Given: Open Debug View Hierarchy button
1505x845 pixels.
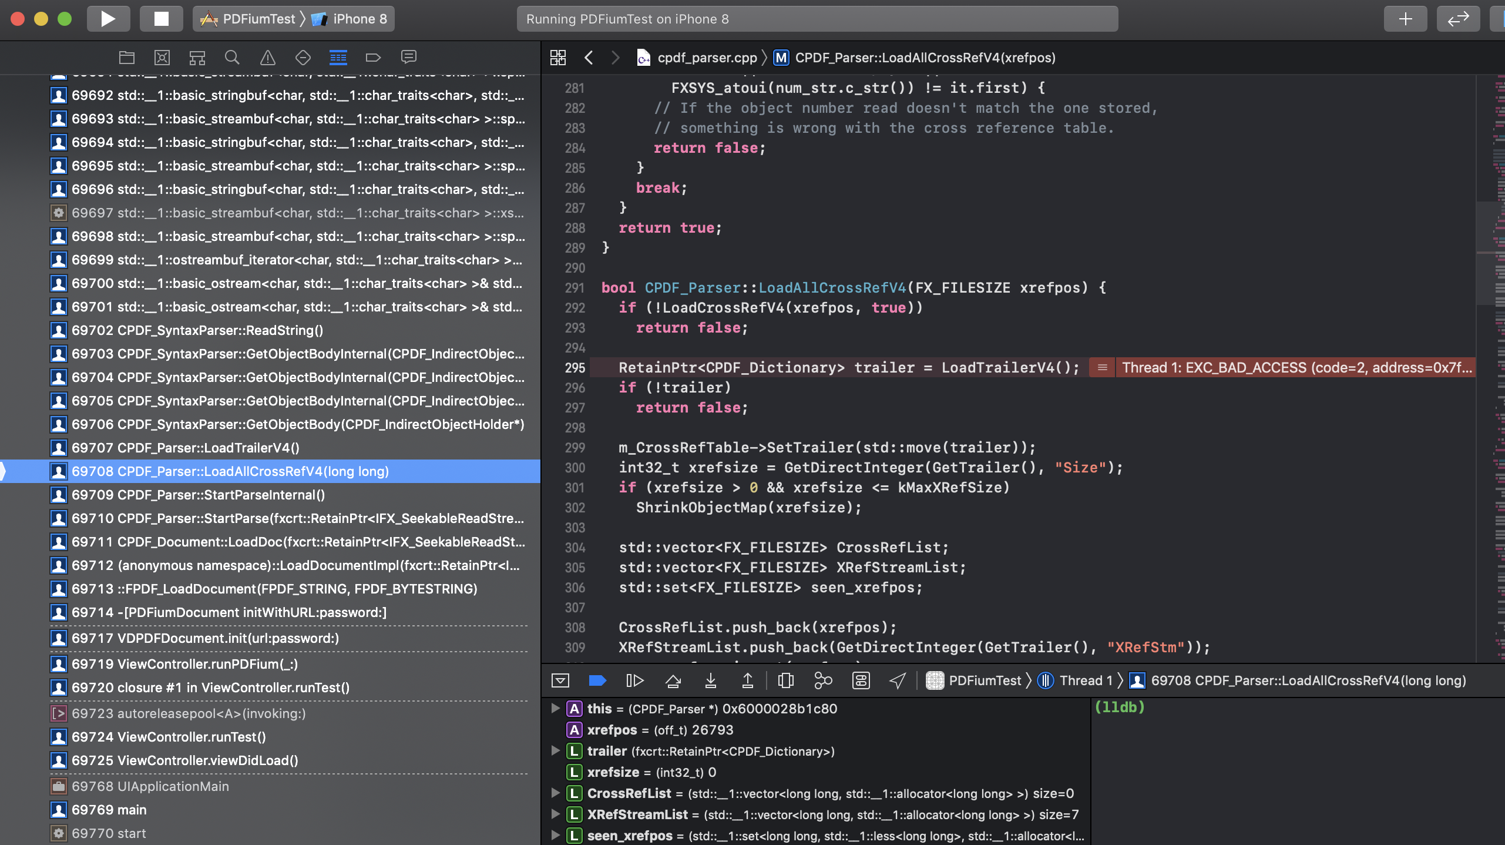Looking at the screenshot, I should [785, 680].
